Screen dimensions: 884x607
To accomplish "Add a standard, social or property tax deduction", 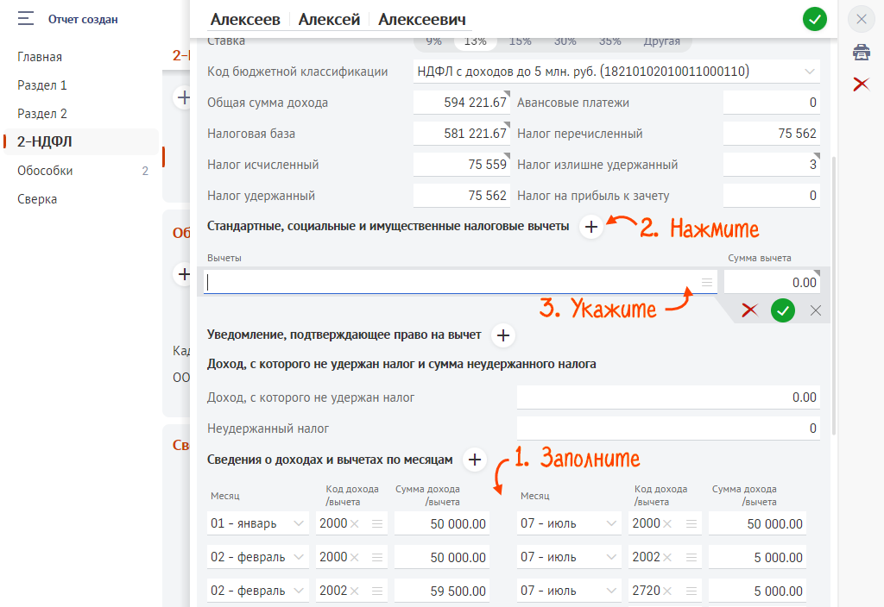I will [x=591, y=226].
